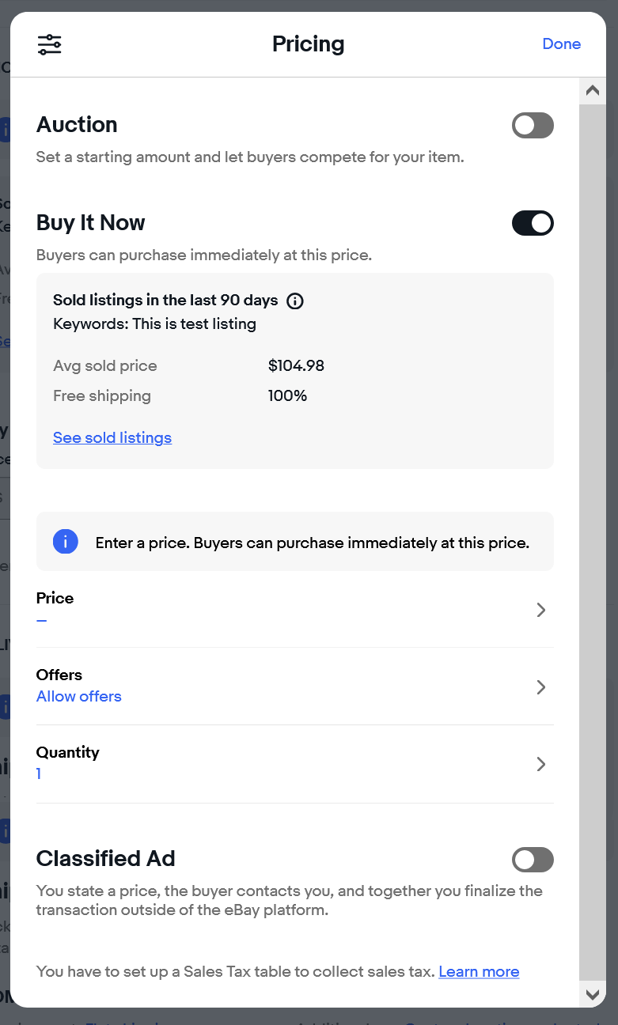The height and width of the screenshot is (1025, 618).
Task: Follow the Learn more sales tax link
Action: 479,972
